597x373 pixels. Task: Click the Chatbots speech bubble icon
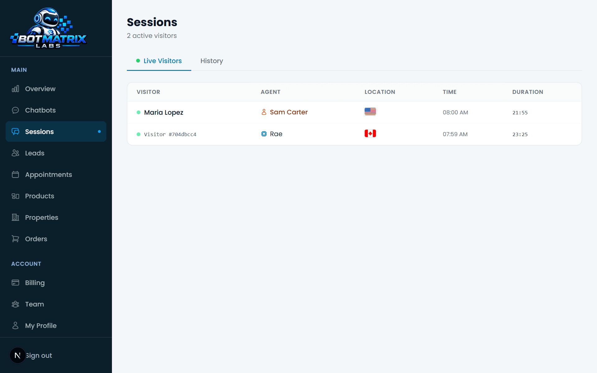(15, 110)
